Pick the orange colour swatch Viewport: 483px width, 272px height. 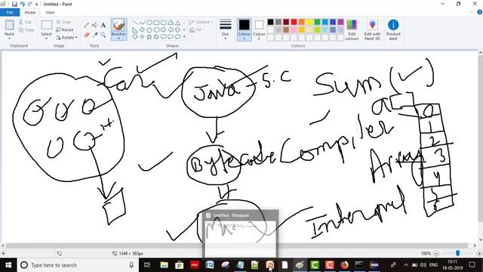point(302,22)
